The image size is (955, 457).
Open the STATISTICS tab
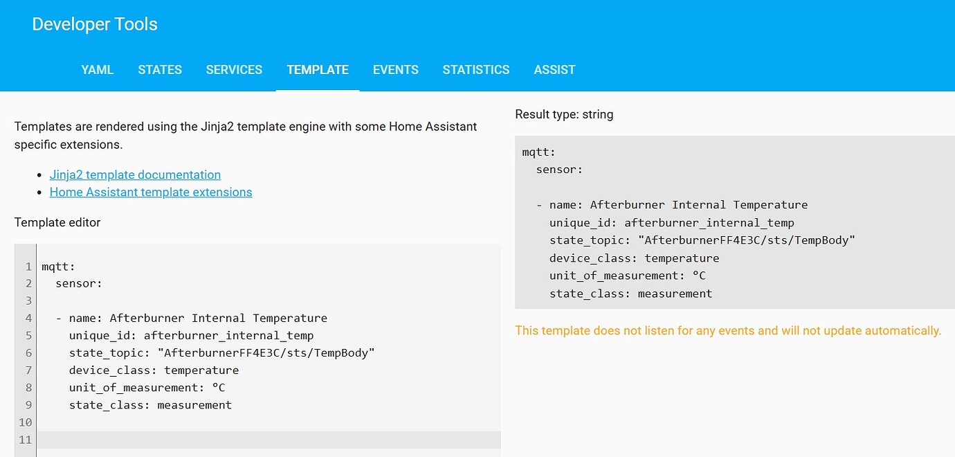475,69
